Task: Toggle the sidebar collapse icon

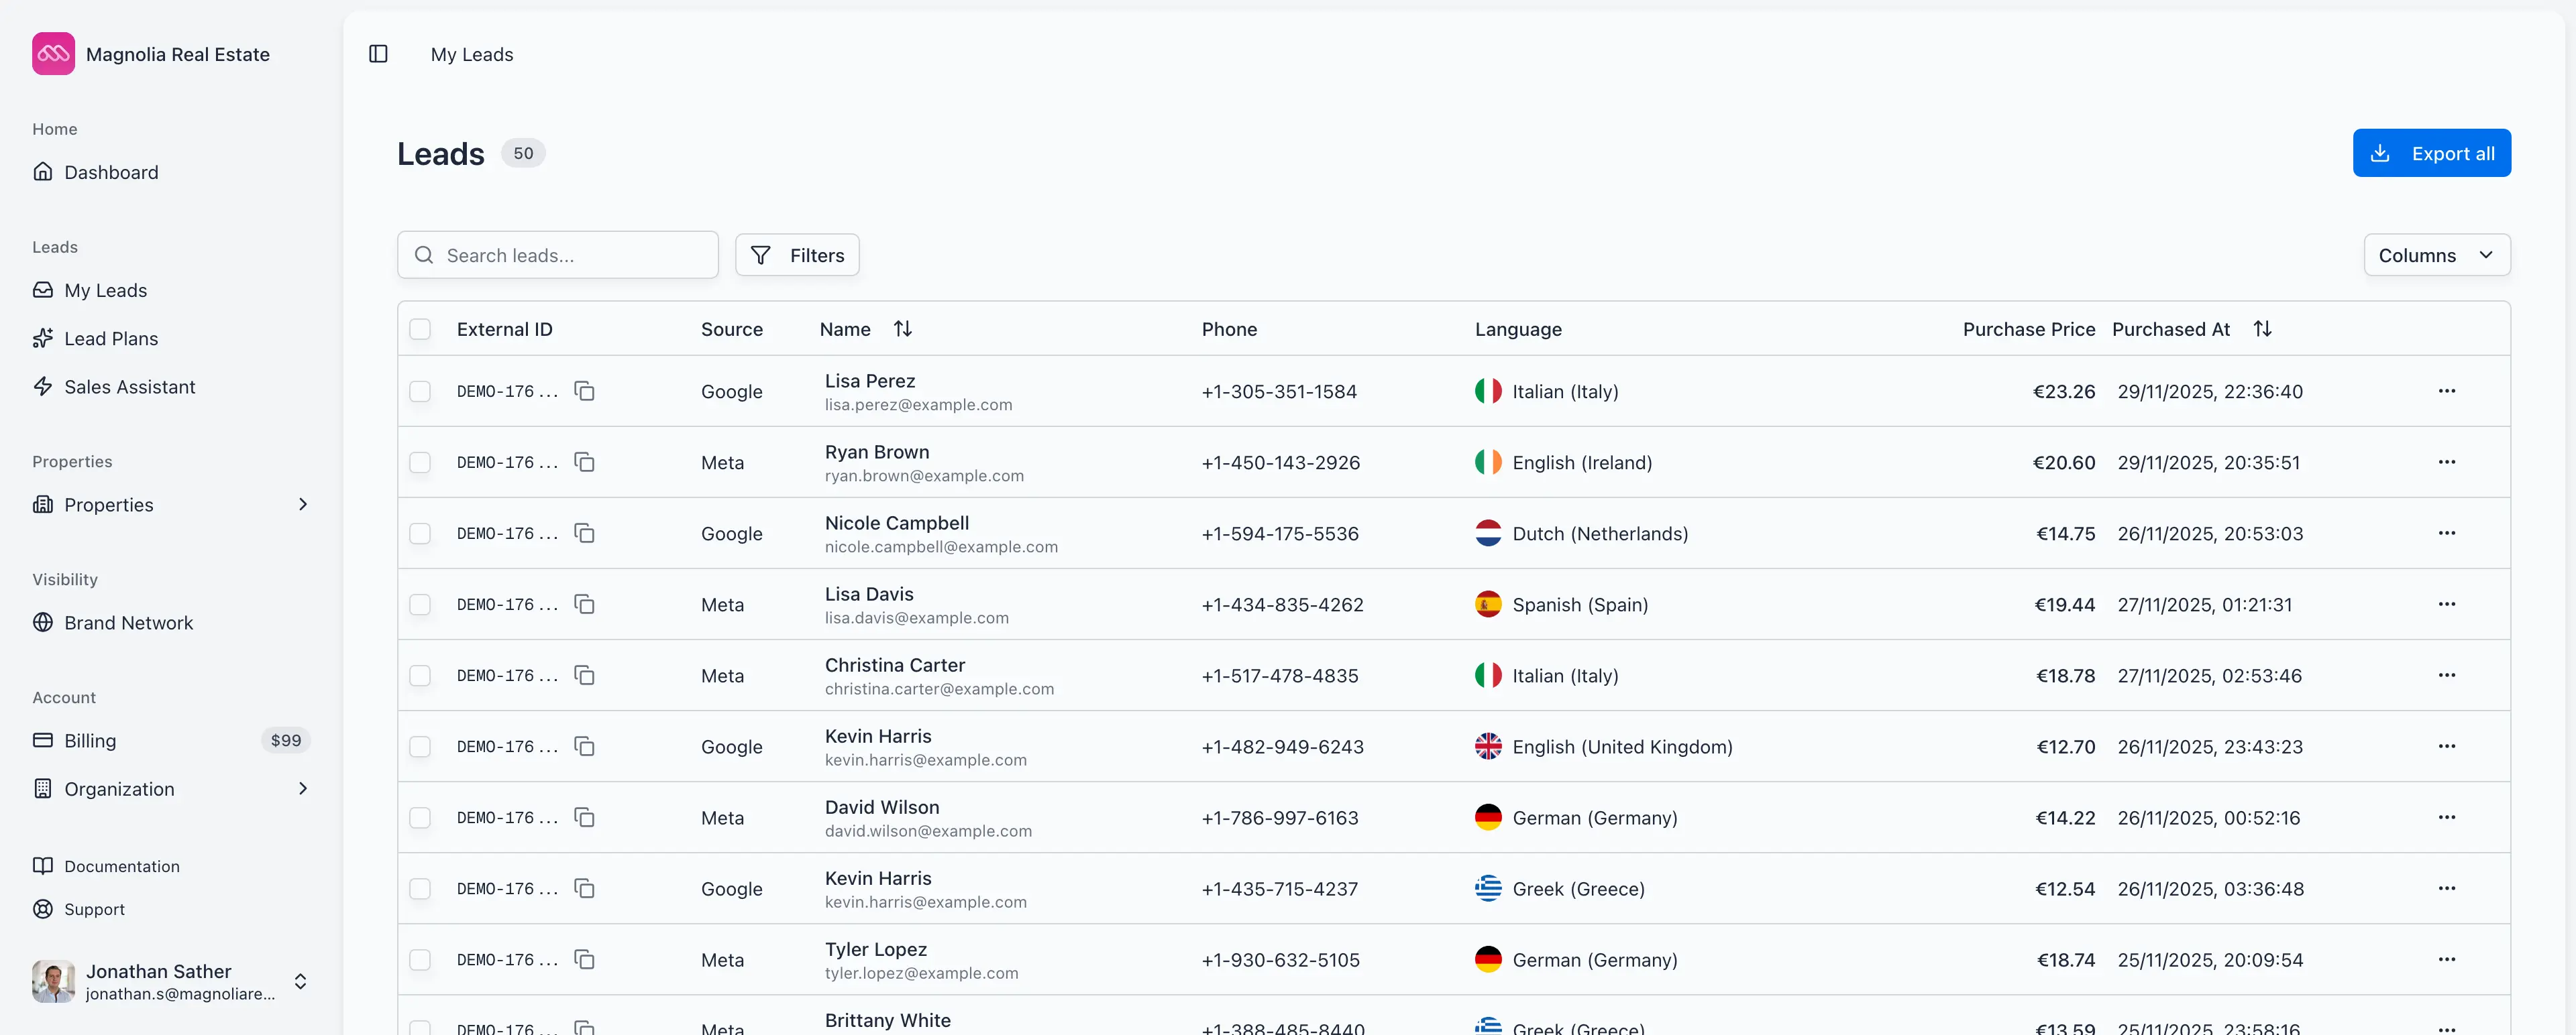Action: (x=377, y=54)
